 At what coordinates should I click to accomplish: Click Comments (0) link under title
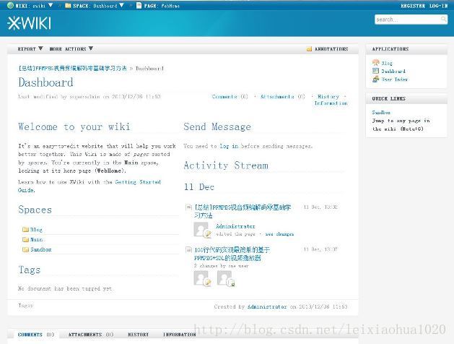click(x=230, y=97)
